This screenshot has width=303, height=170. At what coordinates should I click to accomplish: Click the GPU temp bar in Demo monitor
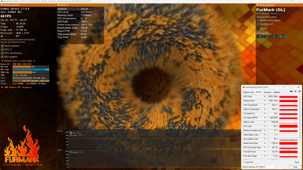coord(31,67)
